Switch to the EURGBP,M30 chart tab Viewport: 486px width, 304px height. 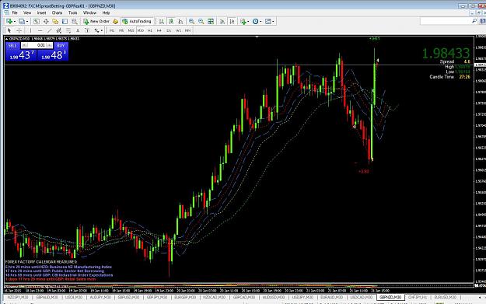185,297
